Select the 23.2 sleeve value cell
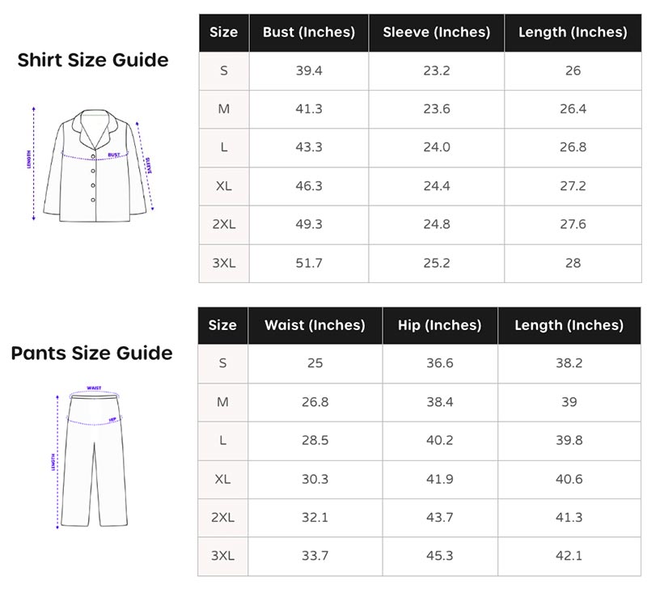Viewport: 647px width, 593px height. point(437,70)
